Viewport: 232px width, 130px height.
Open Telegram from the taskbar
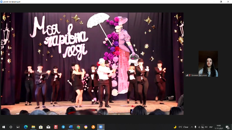click(x=63, y=127)
